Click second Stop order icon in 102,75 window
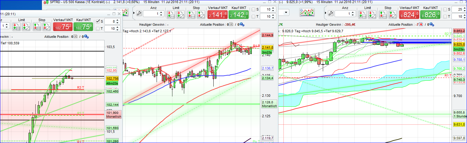The width and height of the screenshot is (467, 143). 46,26
